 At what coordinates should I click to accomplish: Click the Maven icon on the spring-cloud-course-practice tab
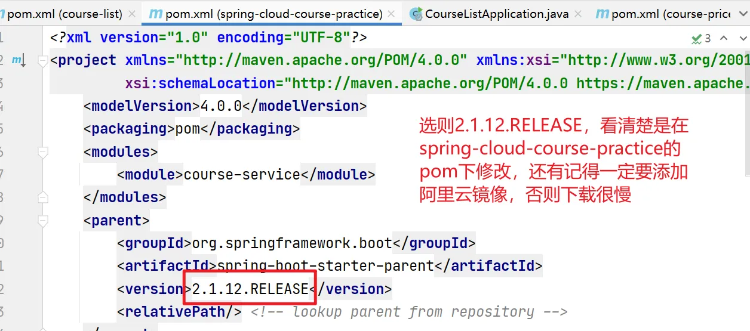coord(156,14)
